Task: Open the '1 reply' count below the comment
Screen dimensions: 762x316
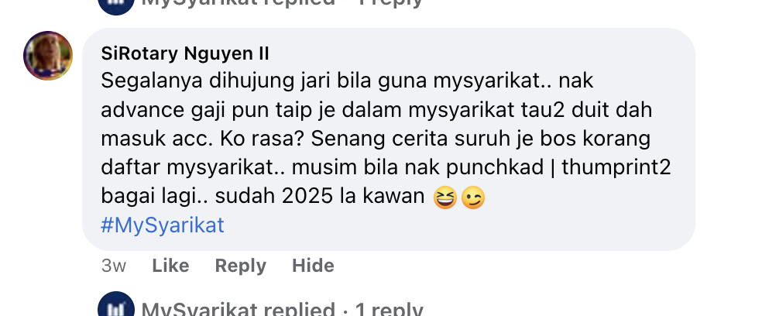Action: tap(390, 309)
